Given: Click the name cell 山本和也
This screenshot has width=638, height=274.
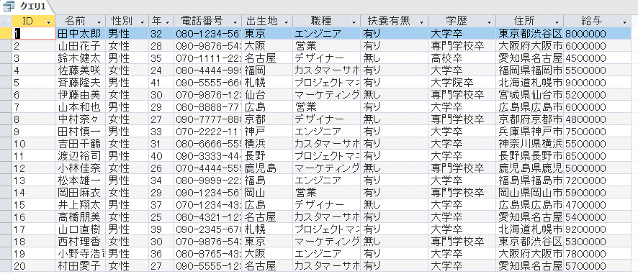Looking at the screenshot, I should (x=81, y=107).
